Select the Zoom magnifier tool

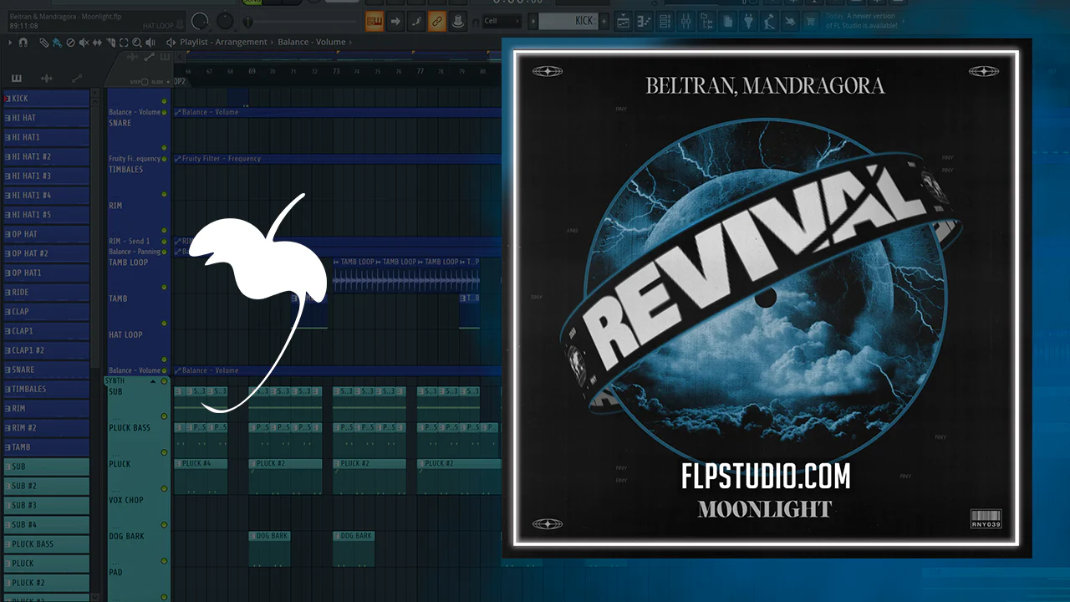tap(137, 42)
